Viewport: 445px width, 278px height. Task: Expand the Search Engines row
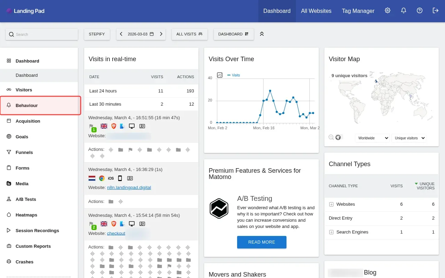click(x=331, y=232)
